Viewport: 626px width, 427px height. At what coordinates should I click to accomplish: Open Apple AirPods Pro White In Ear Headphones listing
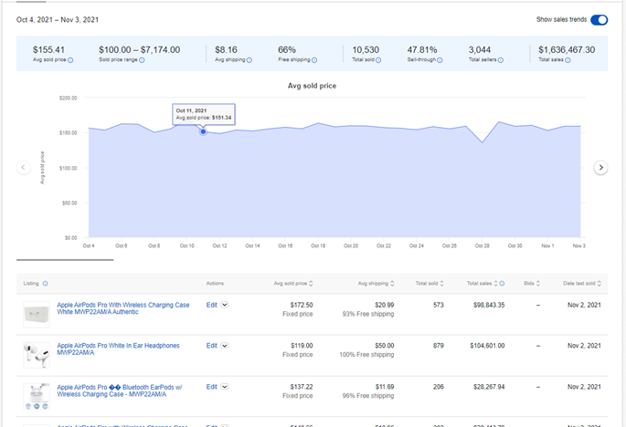pos(118,349)
